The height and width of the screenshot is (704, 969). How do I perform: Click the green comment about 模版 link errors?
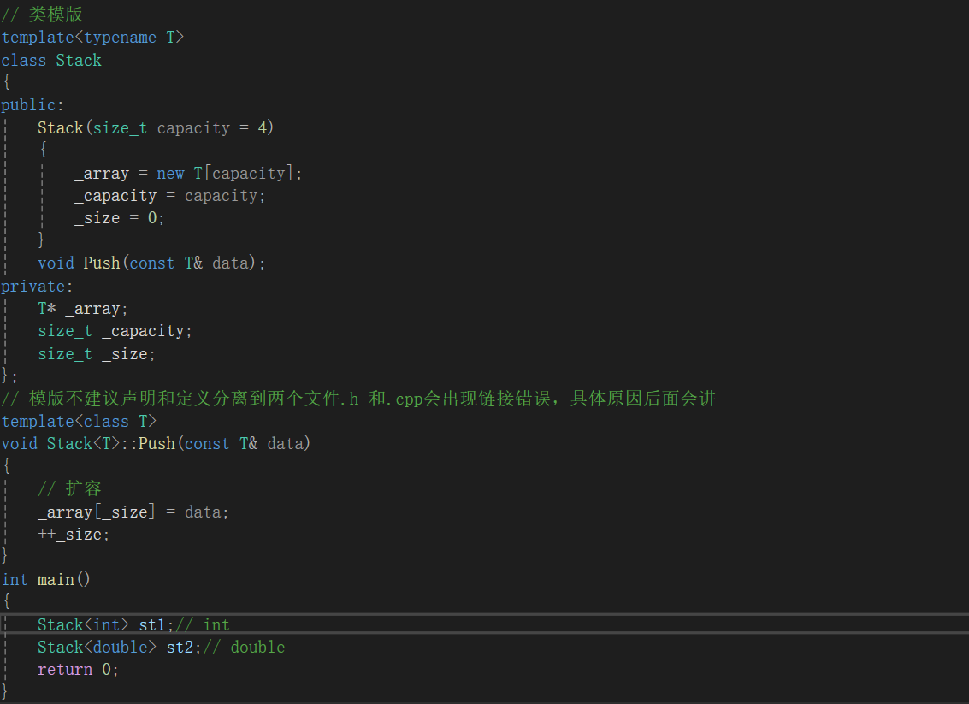pyautogui.click(x=359, y=398)
